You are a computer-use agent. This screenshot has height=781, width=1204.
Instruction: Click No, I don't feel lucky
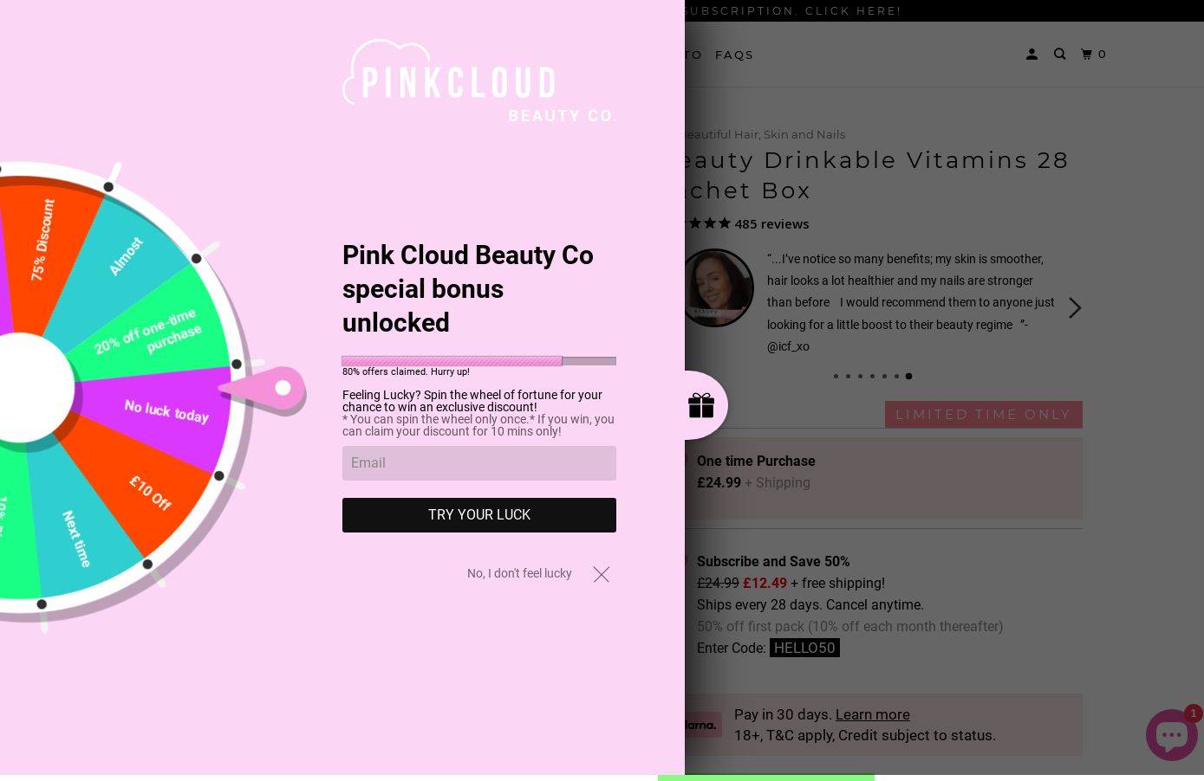coord(519,573)
